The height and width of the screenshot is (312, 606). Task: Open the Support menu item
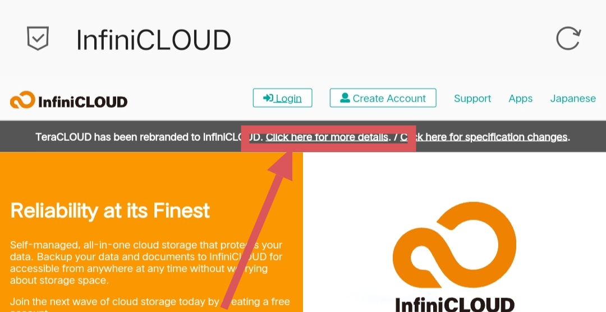coord(472,99)
